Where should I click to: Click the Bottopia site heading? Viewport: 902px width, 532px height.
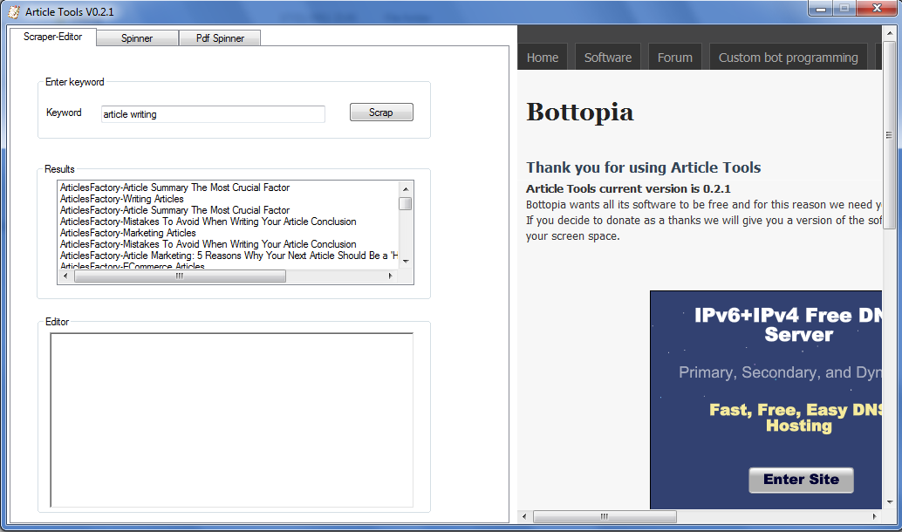pyautogui.click(x=580, y=112)
